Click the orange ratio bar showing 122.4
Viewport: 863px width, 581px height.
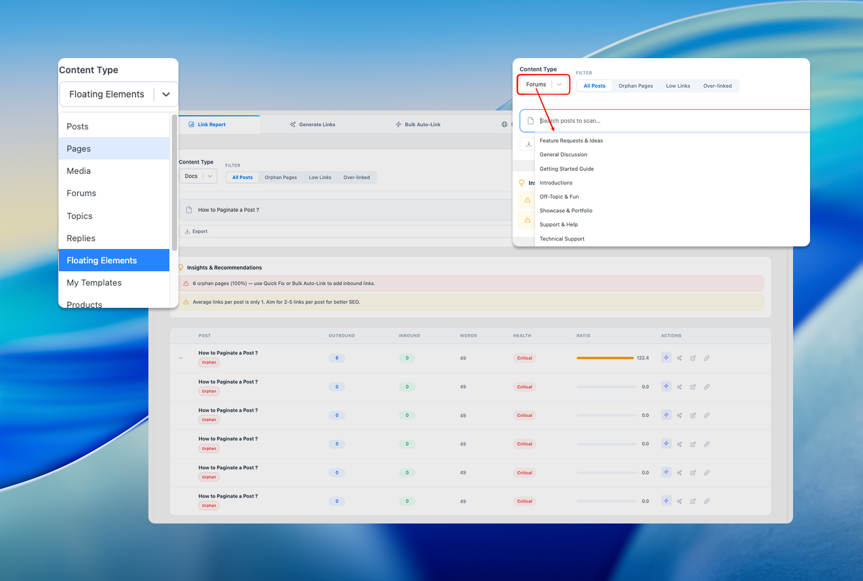[x=605, y=358]
